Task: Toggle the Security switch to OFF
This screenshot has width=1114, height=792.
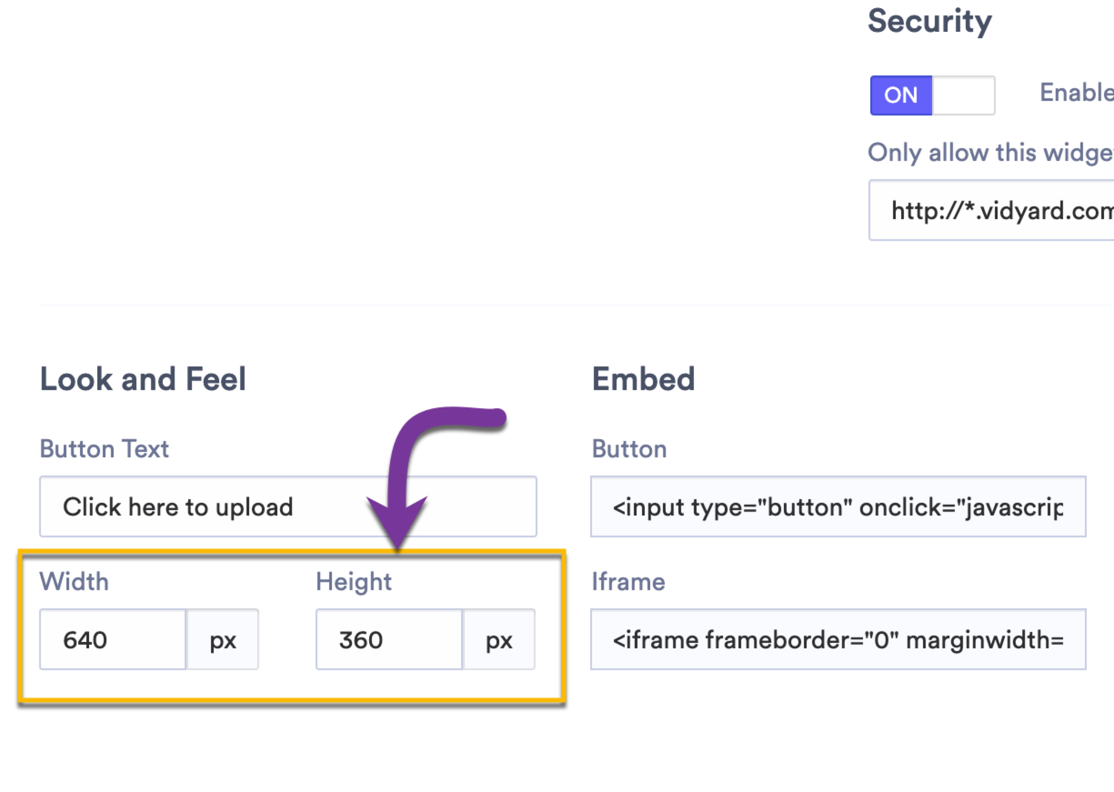Action: click(963, 95)
